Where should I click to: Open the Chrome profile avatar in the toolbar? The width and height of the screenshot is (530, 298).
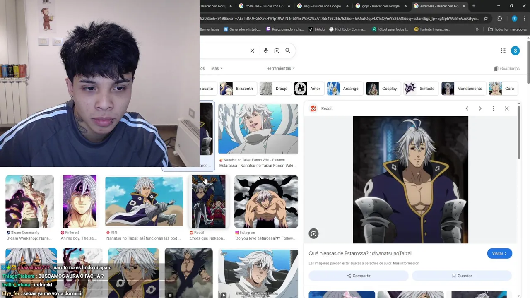coord(514,19)
